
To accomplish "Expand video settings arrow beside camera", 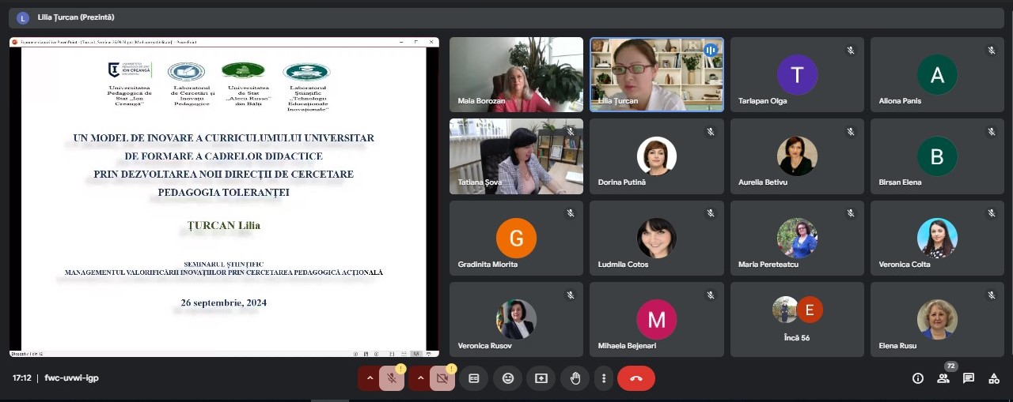I will (x=420, y=378).
